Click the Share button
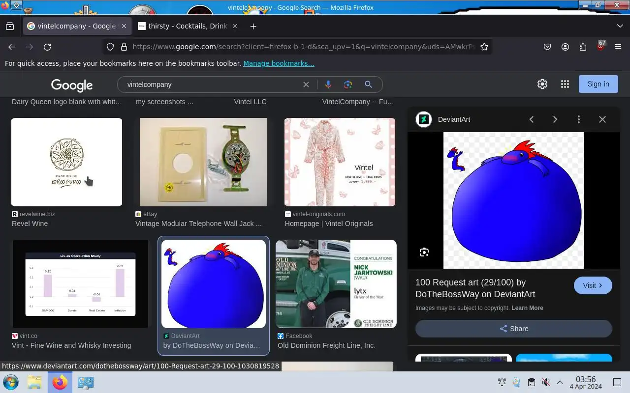Viewport: 630px width, 393px height. click(x=514, y=329)
